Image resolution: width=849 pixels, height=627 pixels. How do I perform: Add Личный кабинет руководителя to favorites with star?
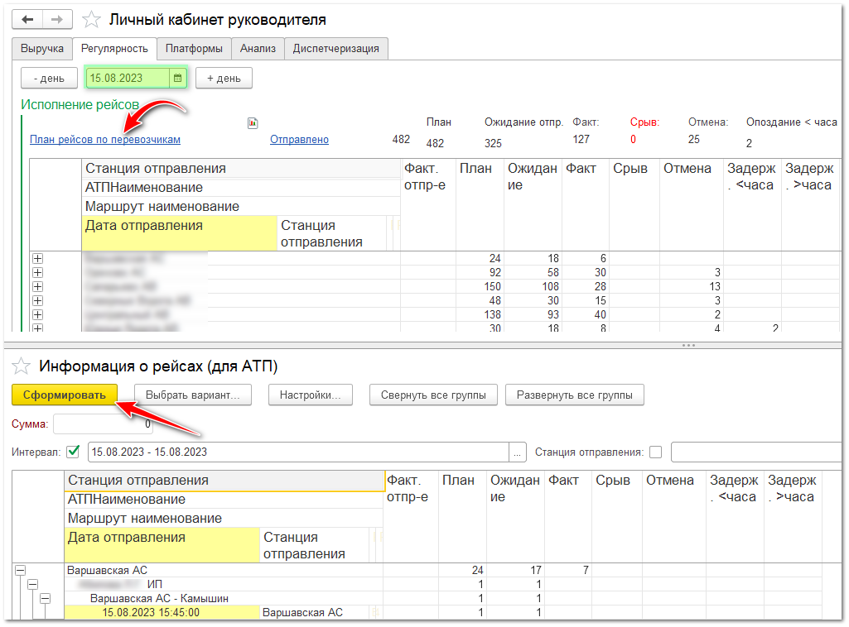(x=92, y=20)
